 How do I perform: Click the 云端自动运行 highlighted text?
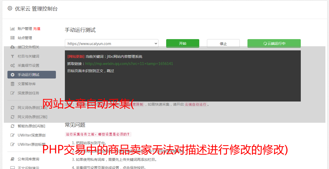click(196, 104)
